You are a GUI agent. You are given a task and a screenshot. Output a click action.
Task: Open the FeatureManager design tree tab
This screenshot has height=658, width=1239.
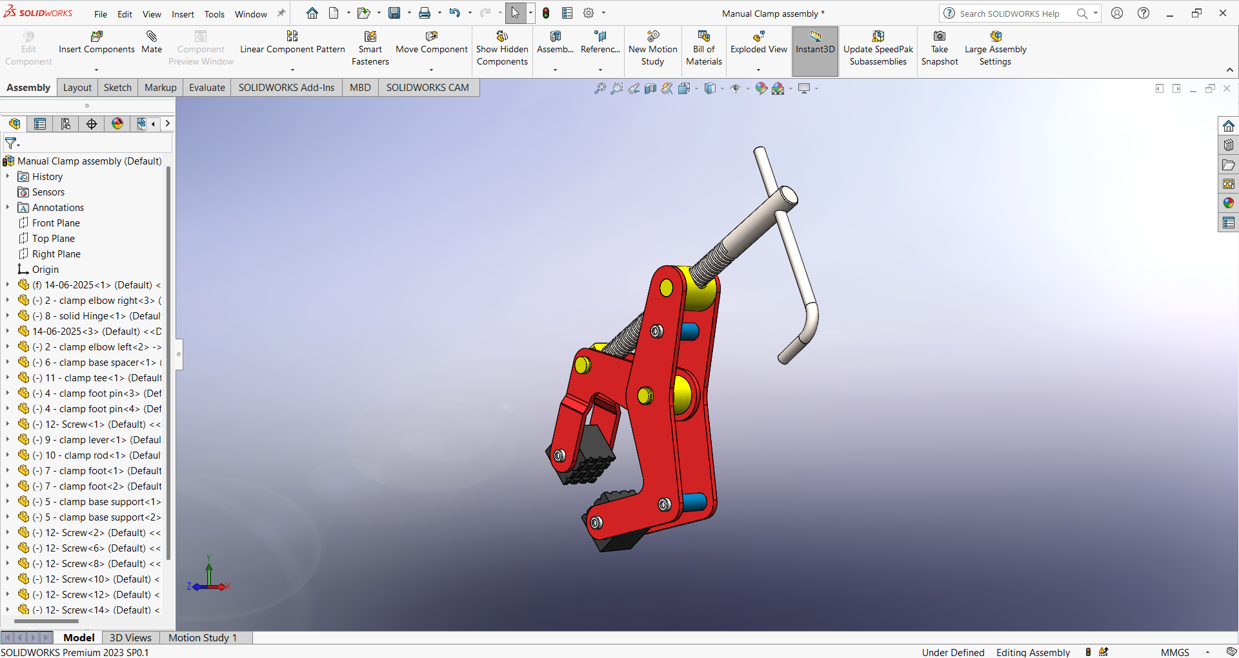point(14,124)
